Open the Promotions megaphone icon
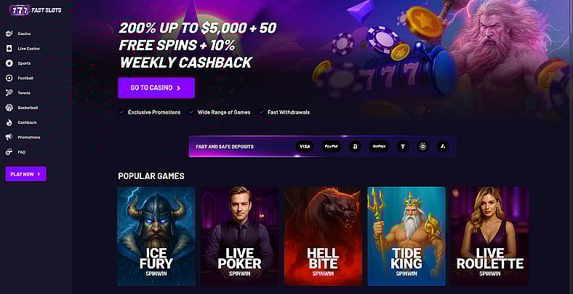The width and height of the screenshot is (573, 294). pos(9,137)
